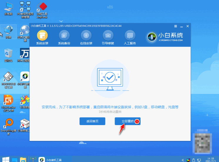This screenshot has width=219, height=162.
Task: Expand the chevron above the window
Action: 61,21
